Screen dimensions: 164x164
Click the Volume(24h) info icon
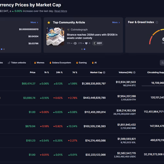point(134,72)
